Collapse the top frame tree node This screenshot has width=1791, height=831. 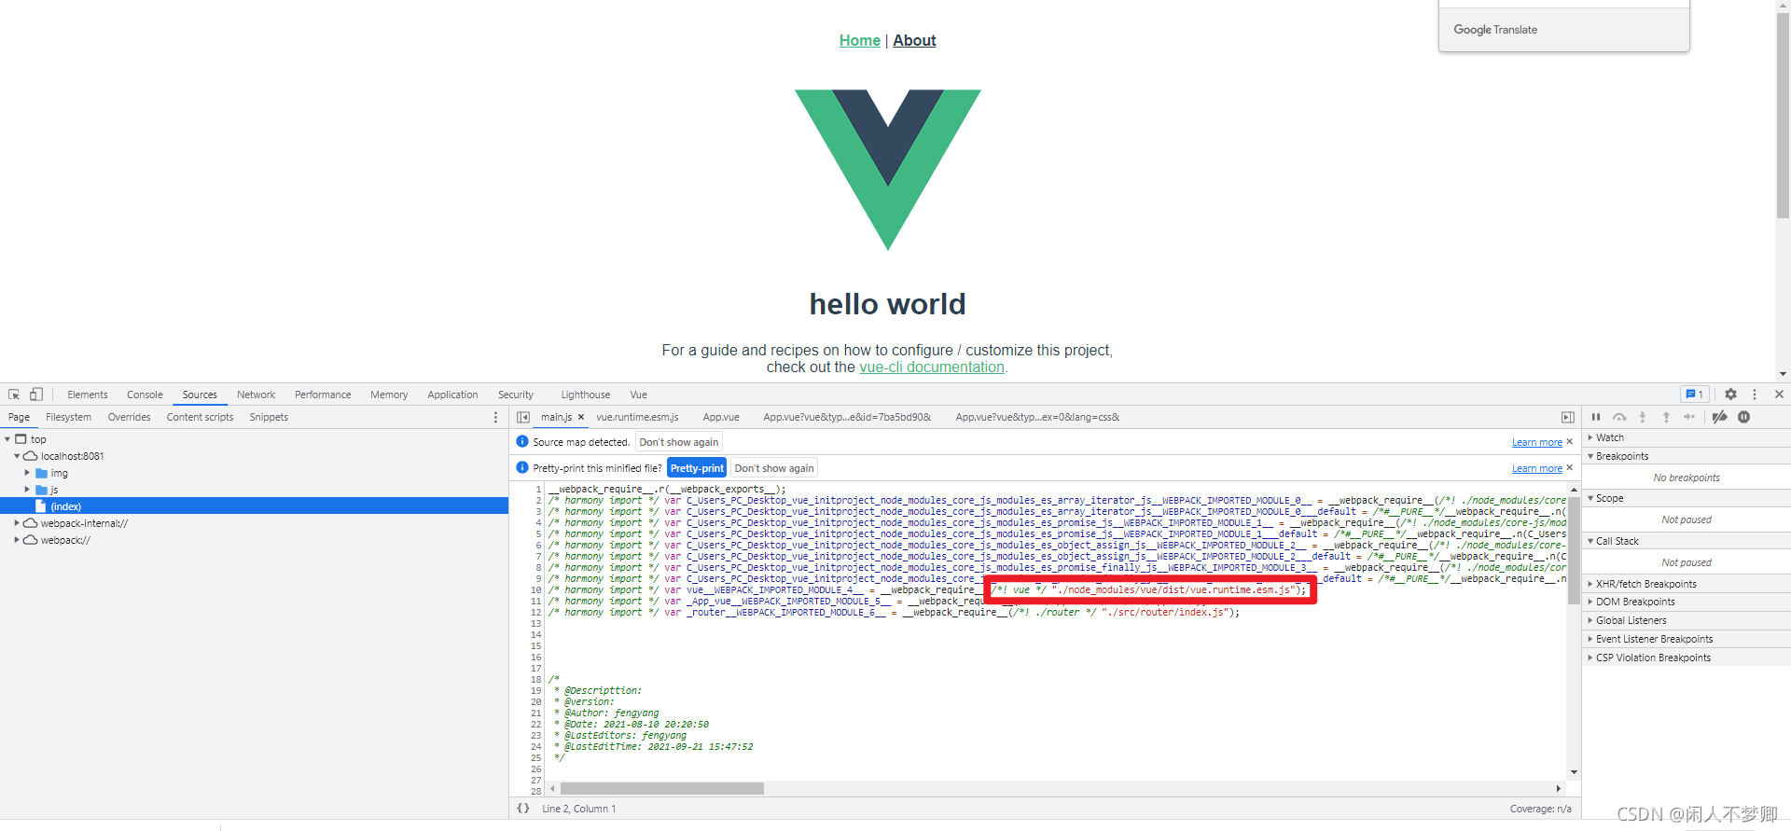pos(7,439)
